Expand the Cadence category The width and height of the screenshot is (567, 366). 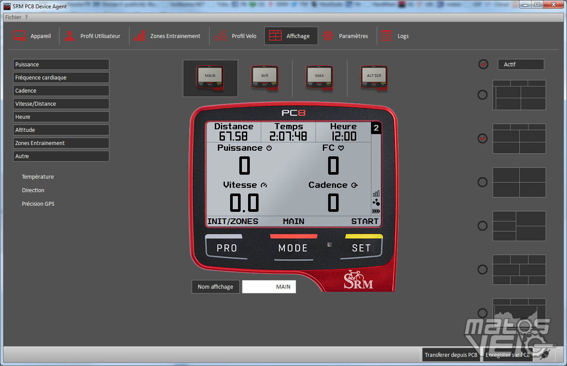pos(61,90)
